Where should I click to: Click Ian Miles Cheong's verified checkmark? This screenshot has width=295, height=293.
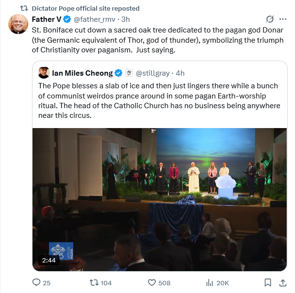point(118,73)
